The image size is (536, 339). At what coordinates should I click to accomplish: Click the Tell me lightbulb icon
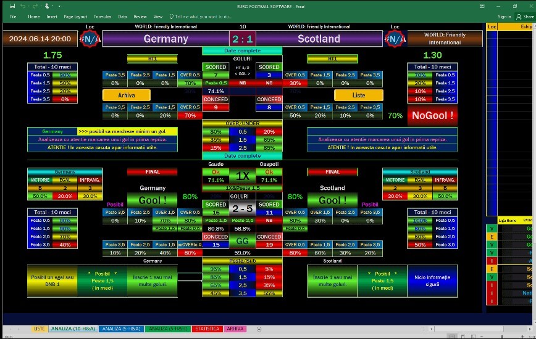(x=171, y=17)
